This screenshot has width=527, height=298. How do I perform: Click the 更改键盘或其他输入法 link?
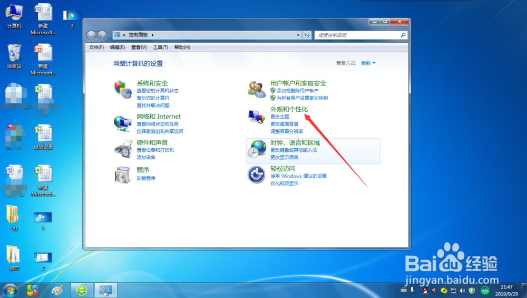[294, 150]
